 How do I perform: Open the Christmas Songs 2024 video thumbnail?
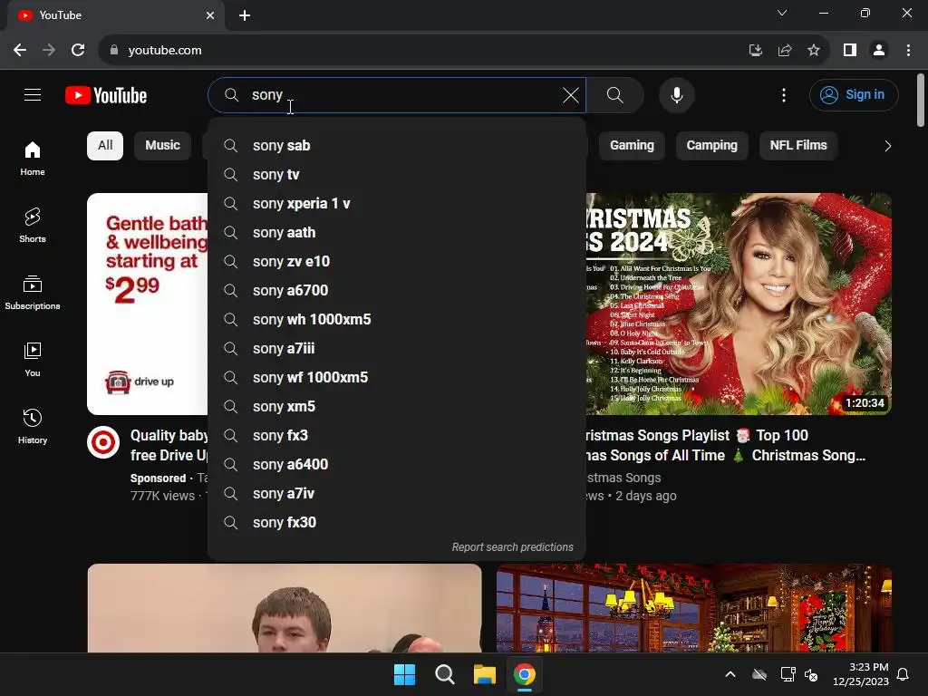click(739, 304)
